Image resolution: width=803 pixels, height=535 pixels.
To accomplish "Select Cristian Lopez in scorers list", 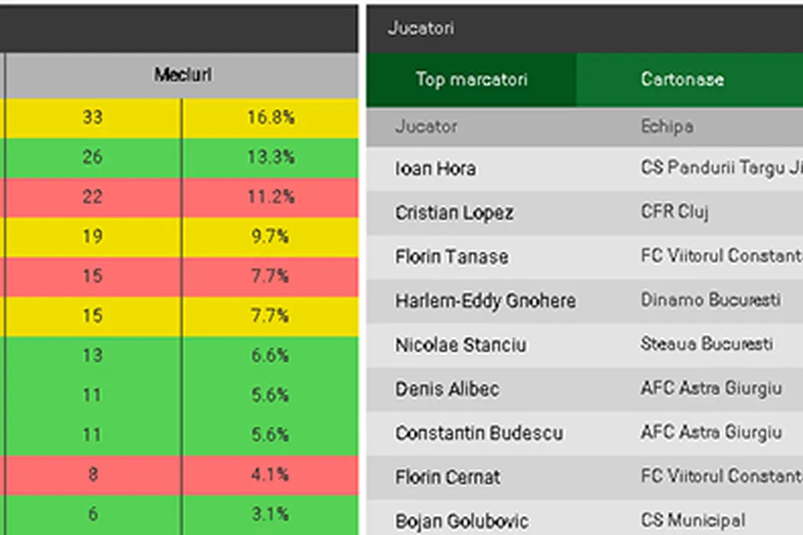I will pyautogui.click(x=454, y=213).
